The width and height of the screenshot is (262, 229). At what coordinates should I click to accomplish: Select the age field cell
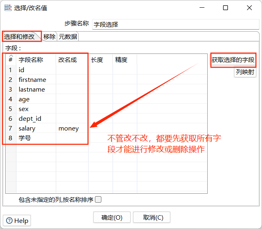point(36,99)
